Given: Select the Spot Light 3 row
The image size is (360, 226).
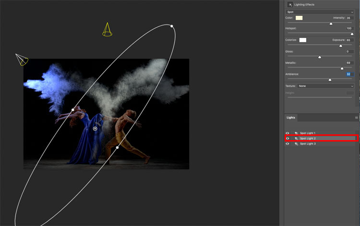Looking at the screenshot, I should tap(320, 143).
